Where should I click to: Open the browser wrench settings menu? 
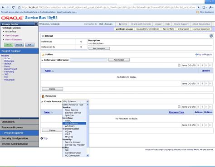(x=211, y=7)
